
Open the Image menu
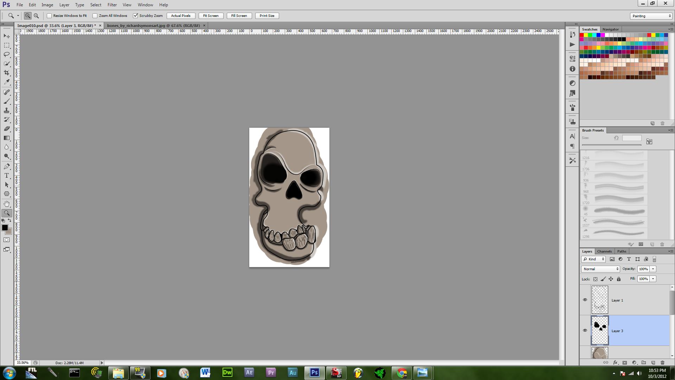[x=47, y=5]
